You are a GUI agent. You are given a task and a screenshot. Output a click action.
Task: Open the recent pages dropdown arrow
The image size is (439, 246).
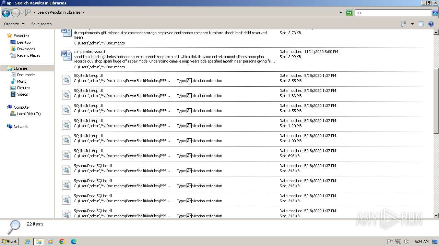[22, 13]
